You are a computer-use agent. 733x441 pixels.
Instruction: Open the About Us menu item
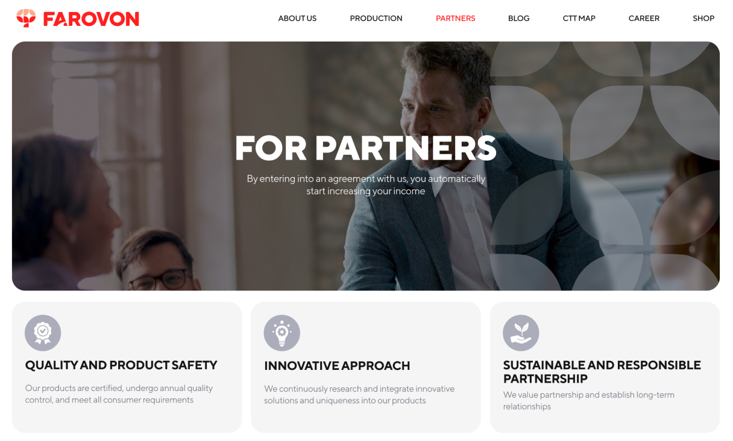pyautogui.click(x=297, y=19)
